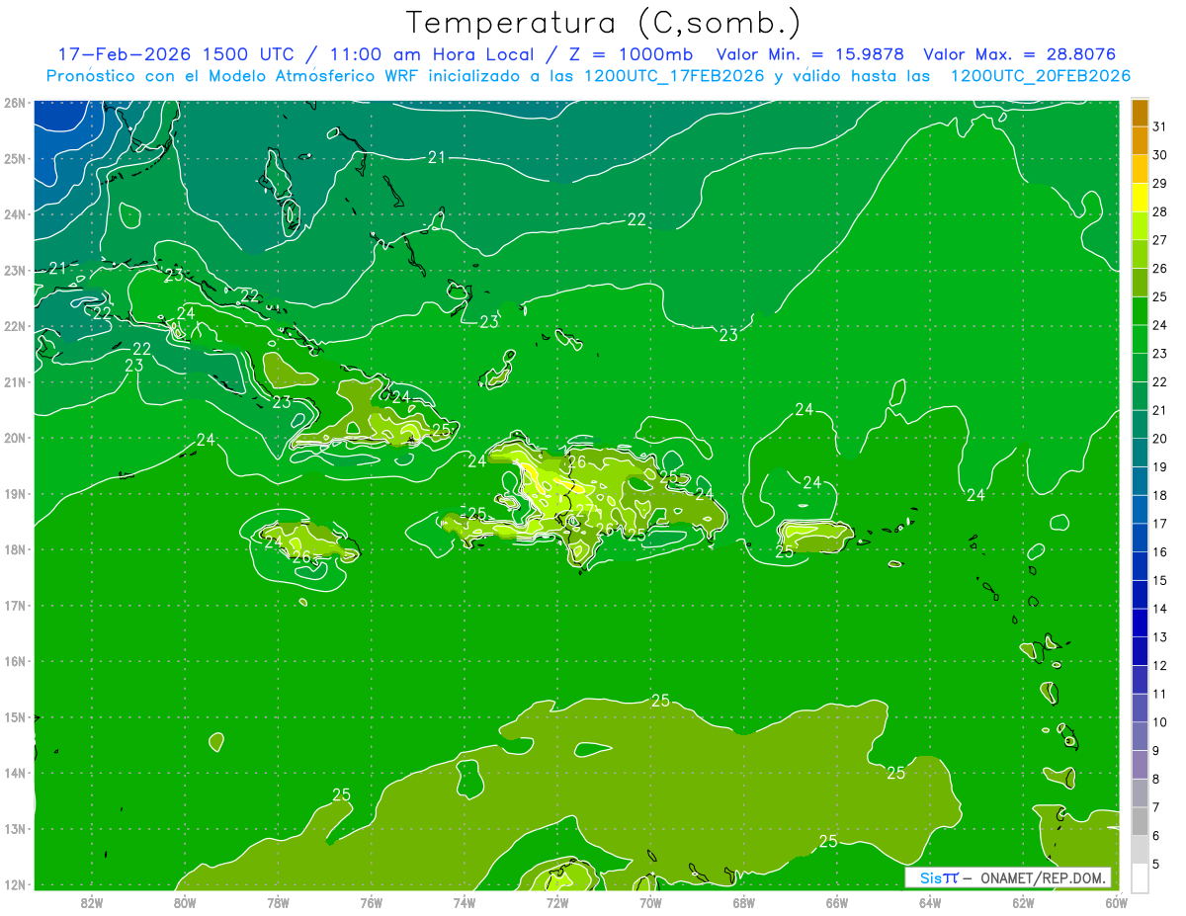Click the title "Temperatura (C,somb.)"
This screenshot has width=1186, height=916.
604,23
